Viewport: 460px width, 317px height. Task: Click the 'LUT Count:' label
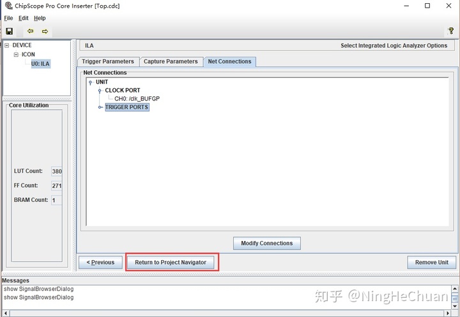point(28,171)
